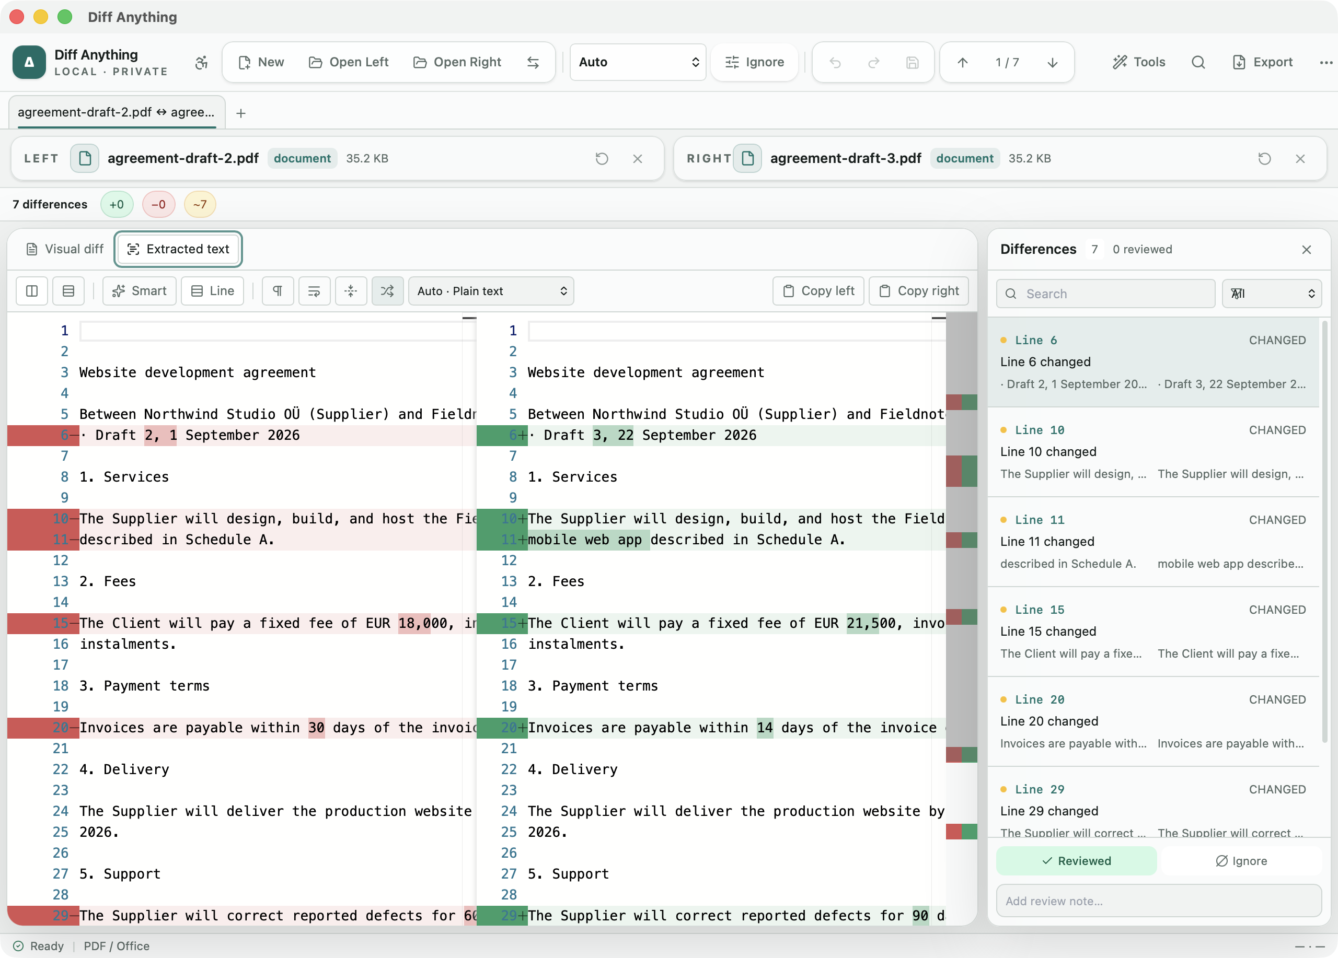Reload the right file agreement-draft-3.pdf

point(1264,159)
